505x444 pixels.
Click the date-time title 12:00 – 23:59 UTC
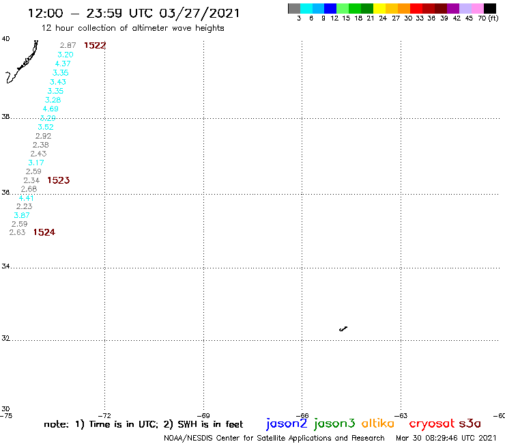click(134, 14)
